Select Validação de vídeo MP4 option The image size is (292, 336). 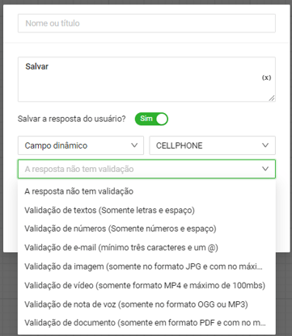tap(146, 285)
